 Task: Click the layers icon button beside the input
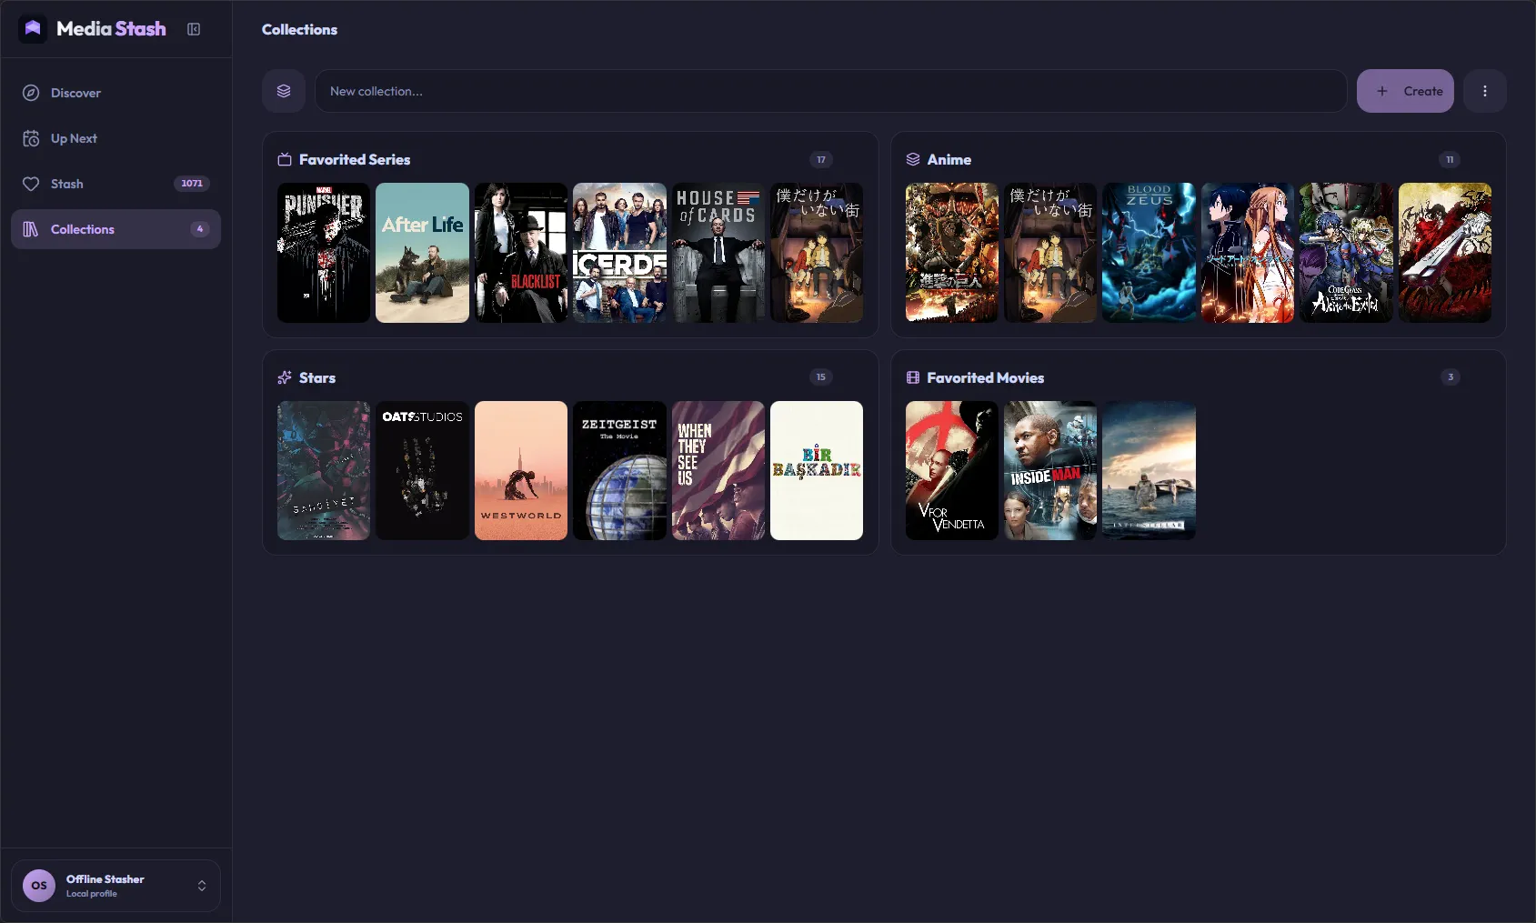pos(284,91)
